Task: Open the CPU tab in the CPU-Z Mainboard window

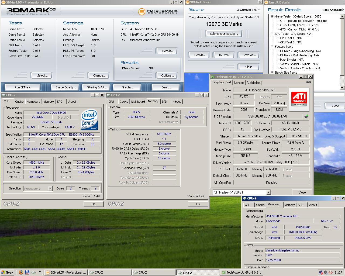Action: tap(247, 205)
